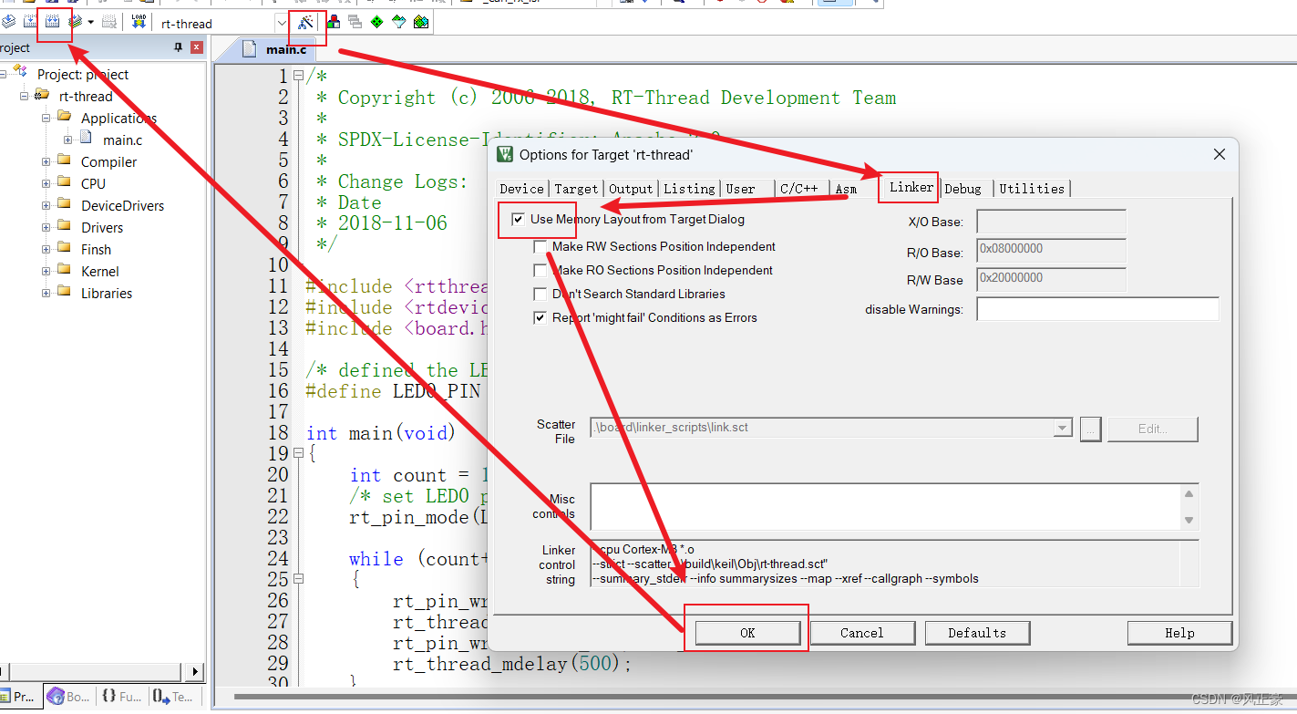
Task: Click the pin icon on the Project panel
Action: pyautogui.click(x=180, y=47)
